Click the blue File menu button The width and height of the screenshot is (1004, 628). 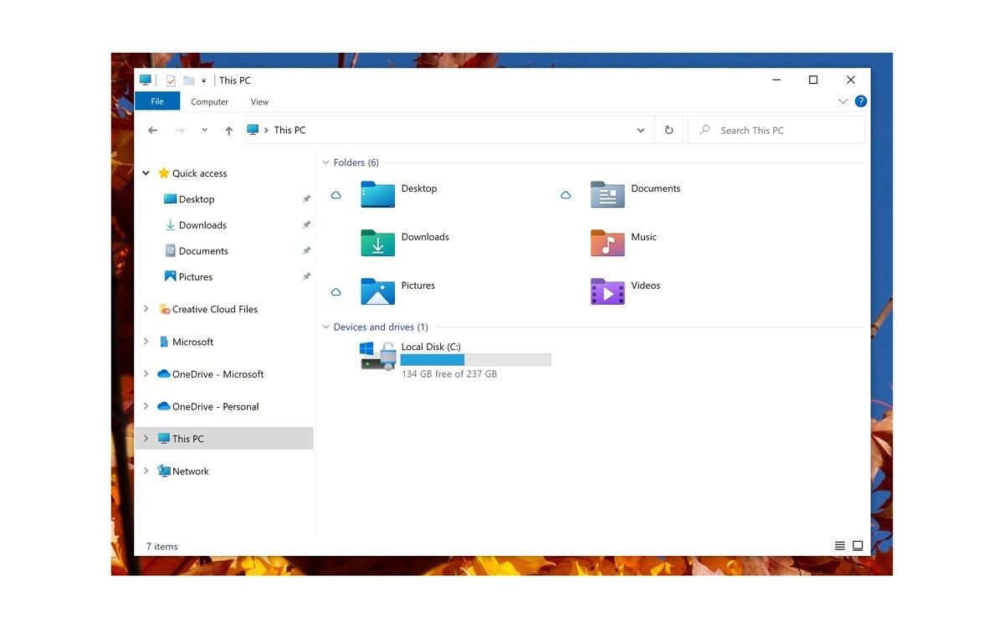(x=157, y=101)
